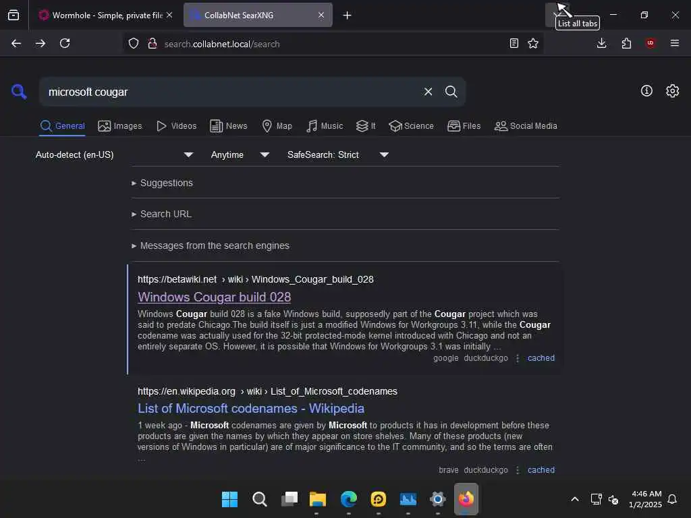Open clock and date in tray

click(x=646, y=499)
